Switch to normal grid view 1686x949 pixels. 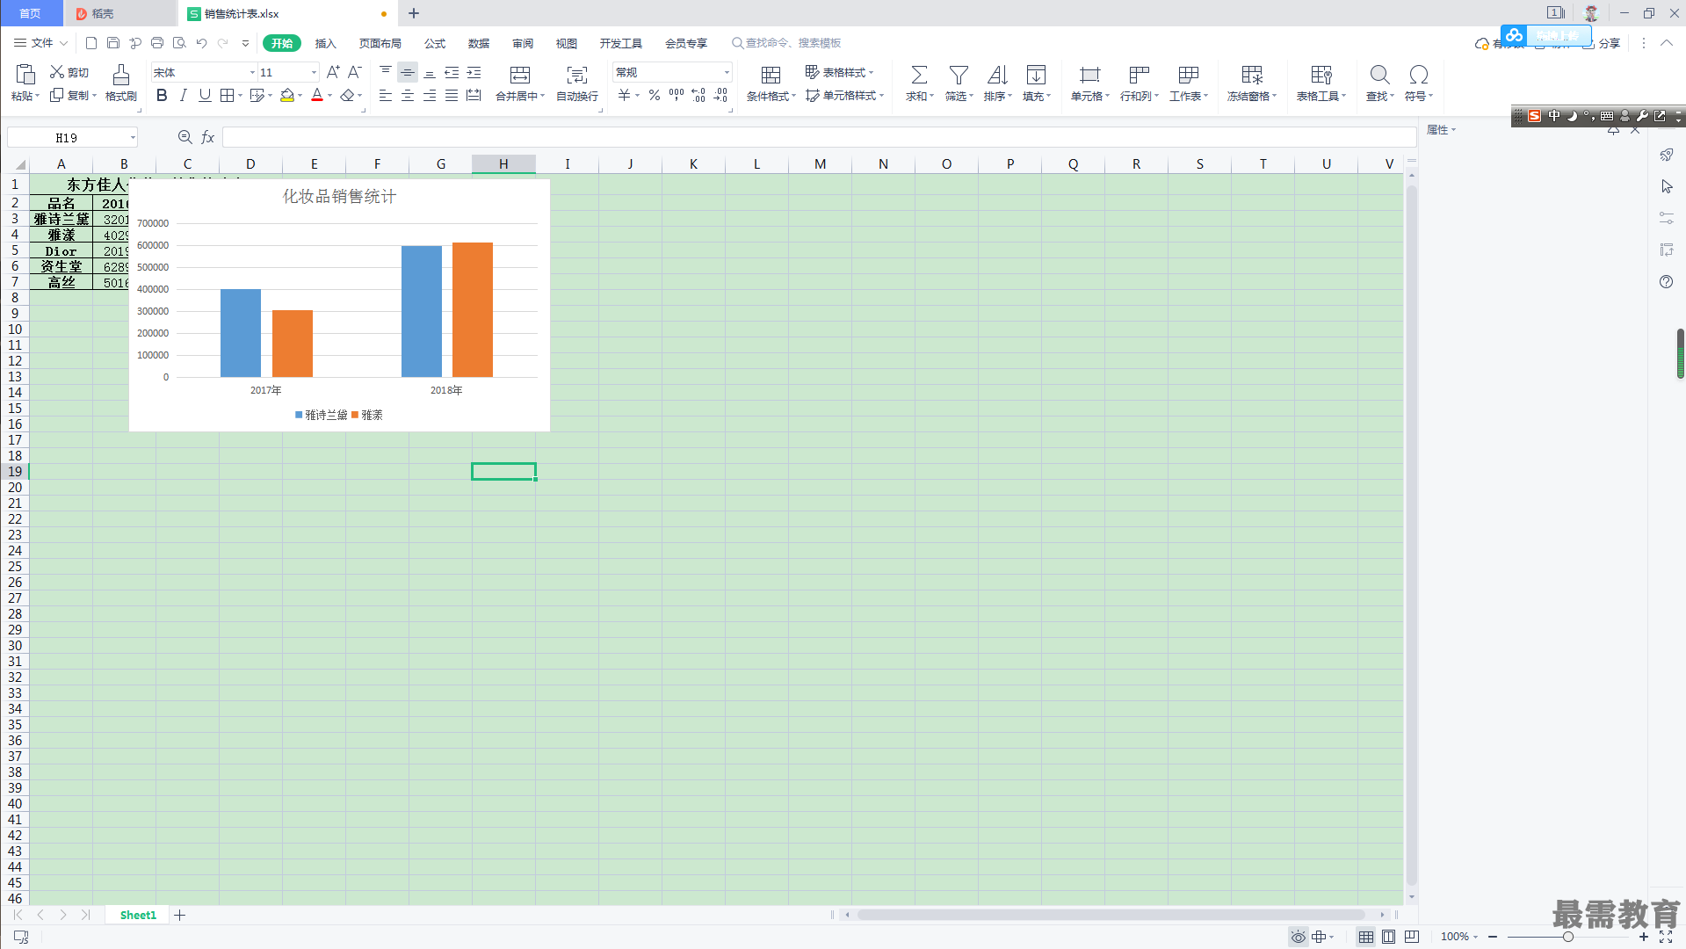(1365, 937)
